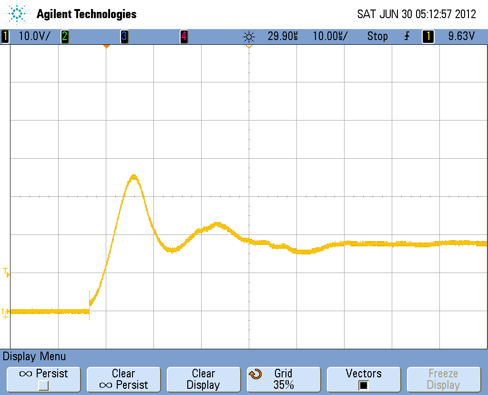Click the Display Menu title bar

click(x=34, y=356)
